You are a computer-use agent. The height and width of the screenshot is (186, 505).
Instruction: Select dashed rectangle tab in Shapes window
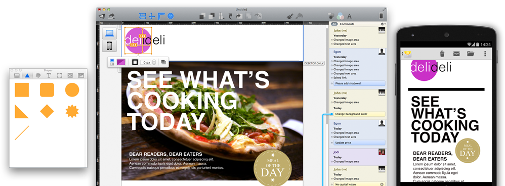pyautogui.click(x=59, y=76)
